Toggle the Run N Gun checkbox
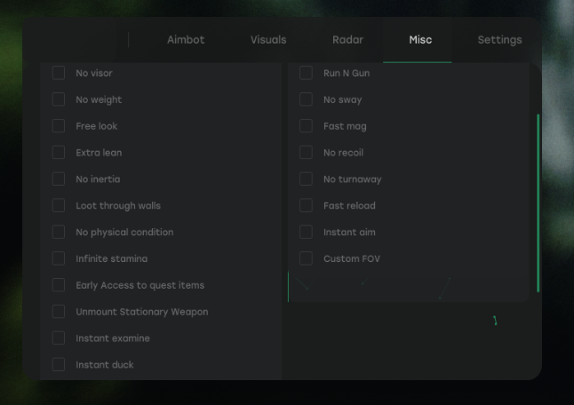Image resolution: width=574 pixels, height=405 pixels. tap(306, 73)
